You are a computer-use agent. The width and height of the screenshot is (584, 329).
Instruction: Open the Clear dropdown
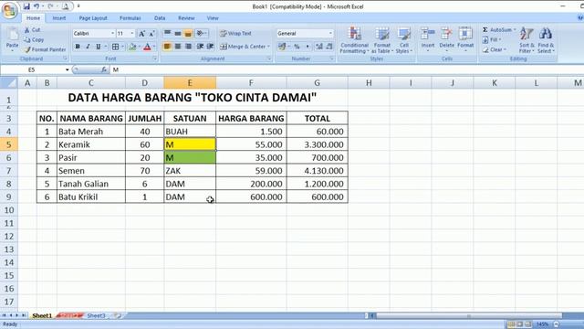[x=494, y=49]
